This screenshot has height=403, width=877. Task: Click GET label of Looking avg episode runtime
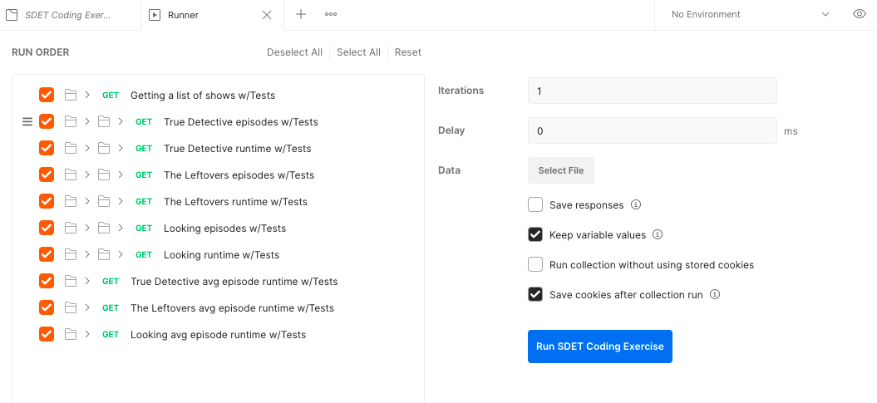coord(111,334)
